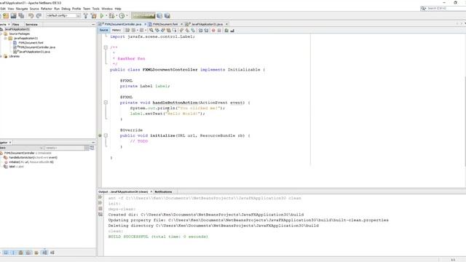466x262 pixels.
Task: Click the Open Project toolbar icon
Action: point(6,15)
